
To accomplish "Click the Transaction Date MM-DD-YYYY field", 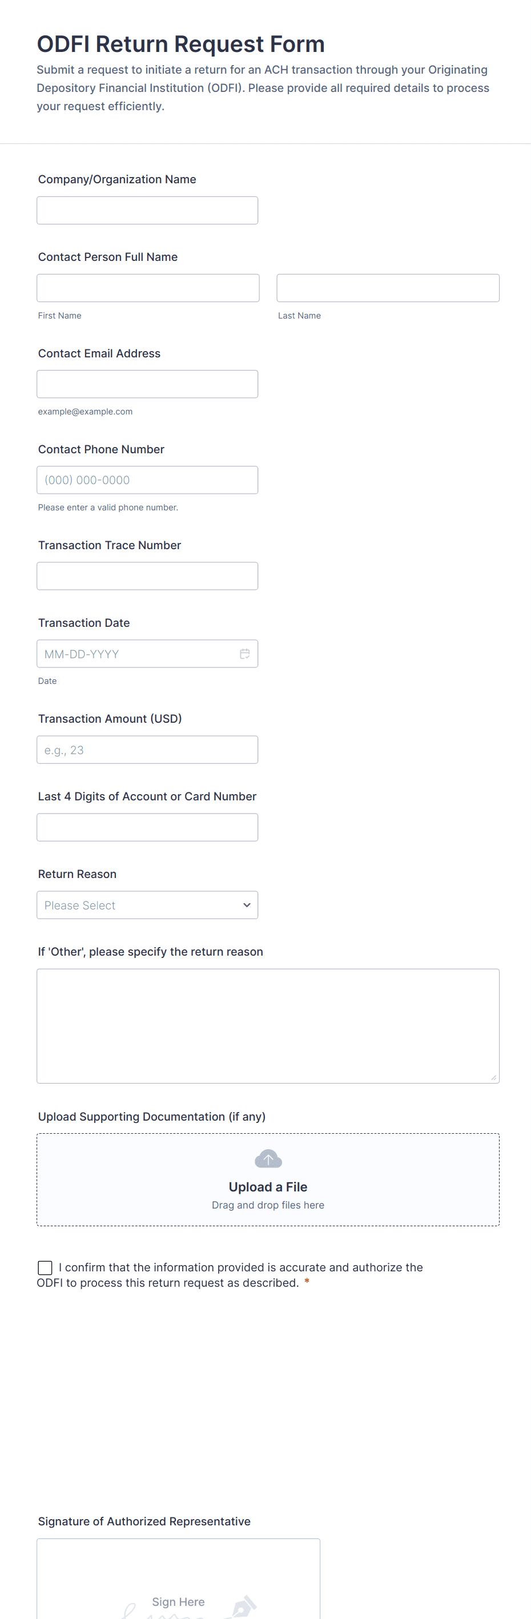I will 135,654.
